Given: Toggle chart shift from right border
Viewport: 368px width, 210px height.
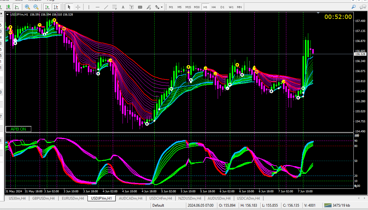Looking at the screenshot, I should 56,7.
